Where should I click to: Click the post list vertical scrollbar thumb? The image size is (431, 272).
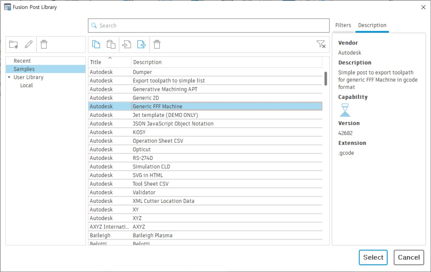point(326,78)
